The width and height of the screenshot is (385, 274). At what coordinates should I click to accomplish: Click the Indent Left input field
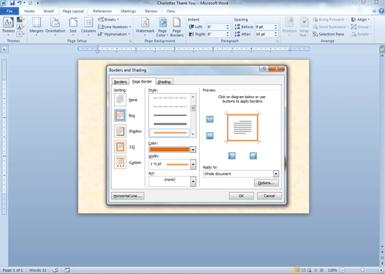(x=216, y=27)
